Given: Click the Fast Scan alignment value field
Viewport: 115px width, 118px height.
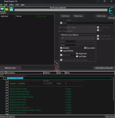Looking at the screenshot, I should [73, 55].
